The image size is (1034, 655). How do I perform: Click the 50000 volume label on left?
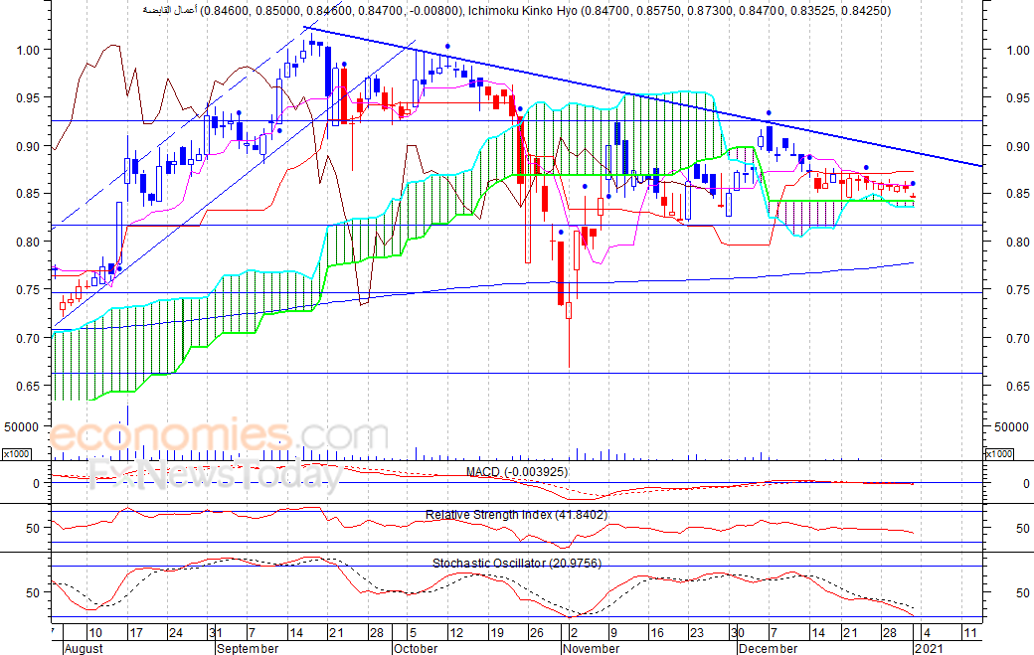[x=24, y=426]
